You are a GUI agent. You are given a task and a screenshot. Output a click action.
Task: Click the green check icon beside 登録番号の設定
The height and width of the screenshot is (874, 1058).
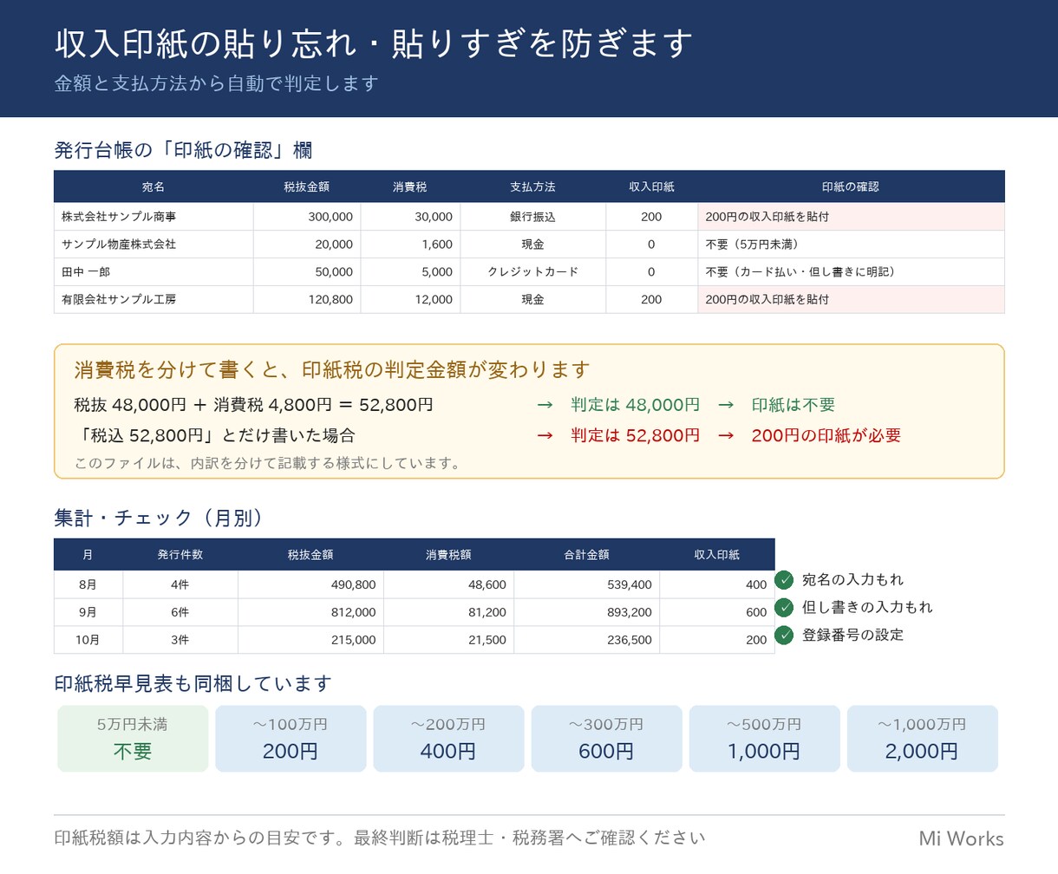[x=784, y=636]
